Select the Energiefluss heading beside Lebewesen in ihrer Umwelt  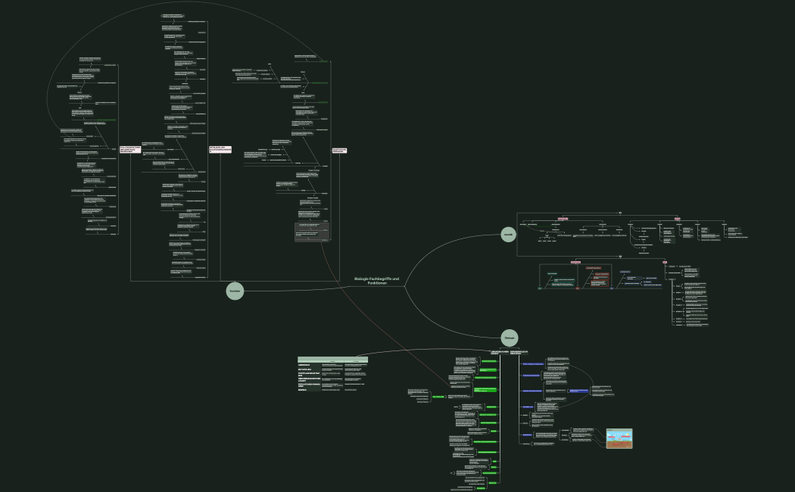519,353
